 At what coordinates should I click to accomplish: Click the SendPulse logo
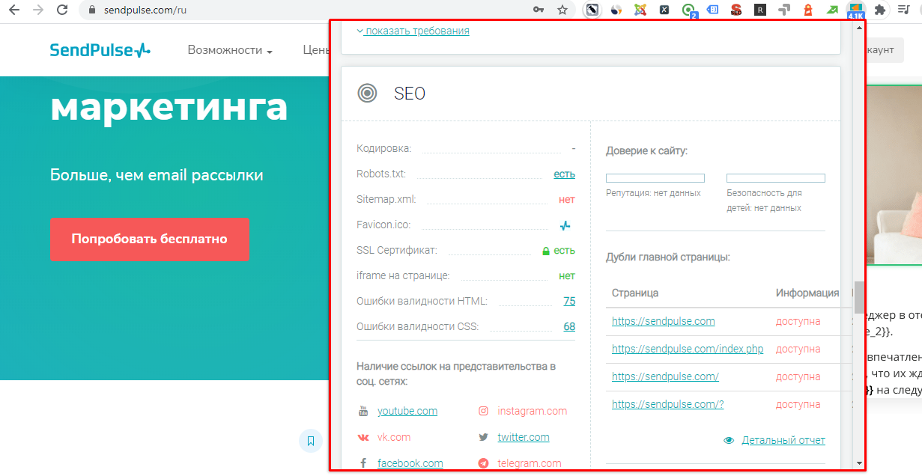(x=100, y=50)
